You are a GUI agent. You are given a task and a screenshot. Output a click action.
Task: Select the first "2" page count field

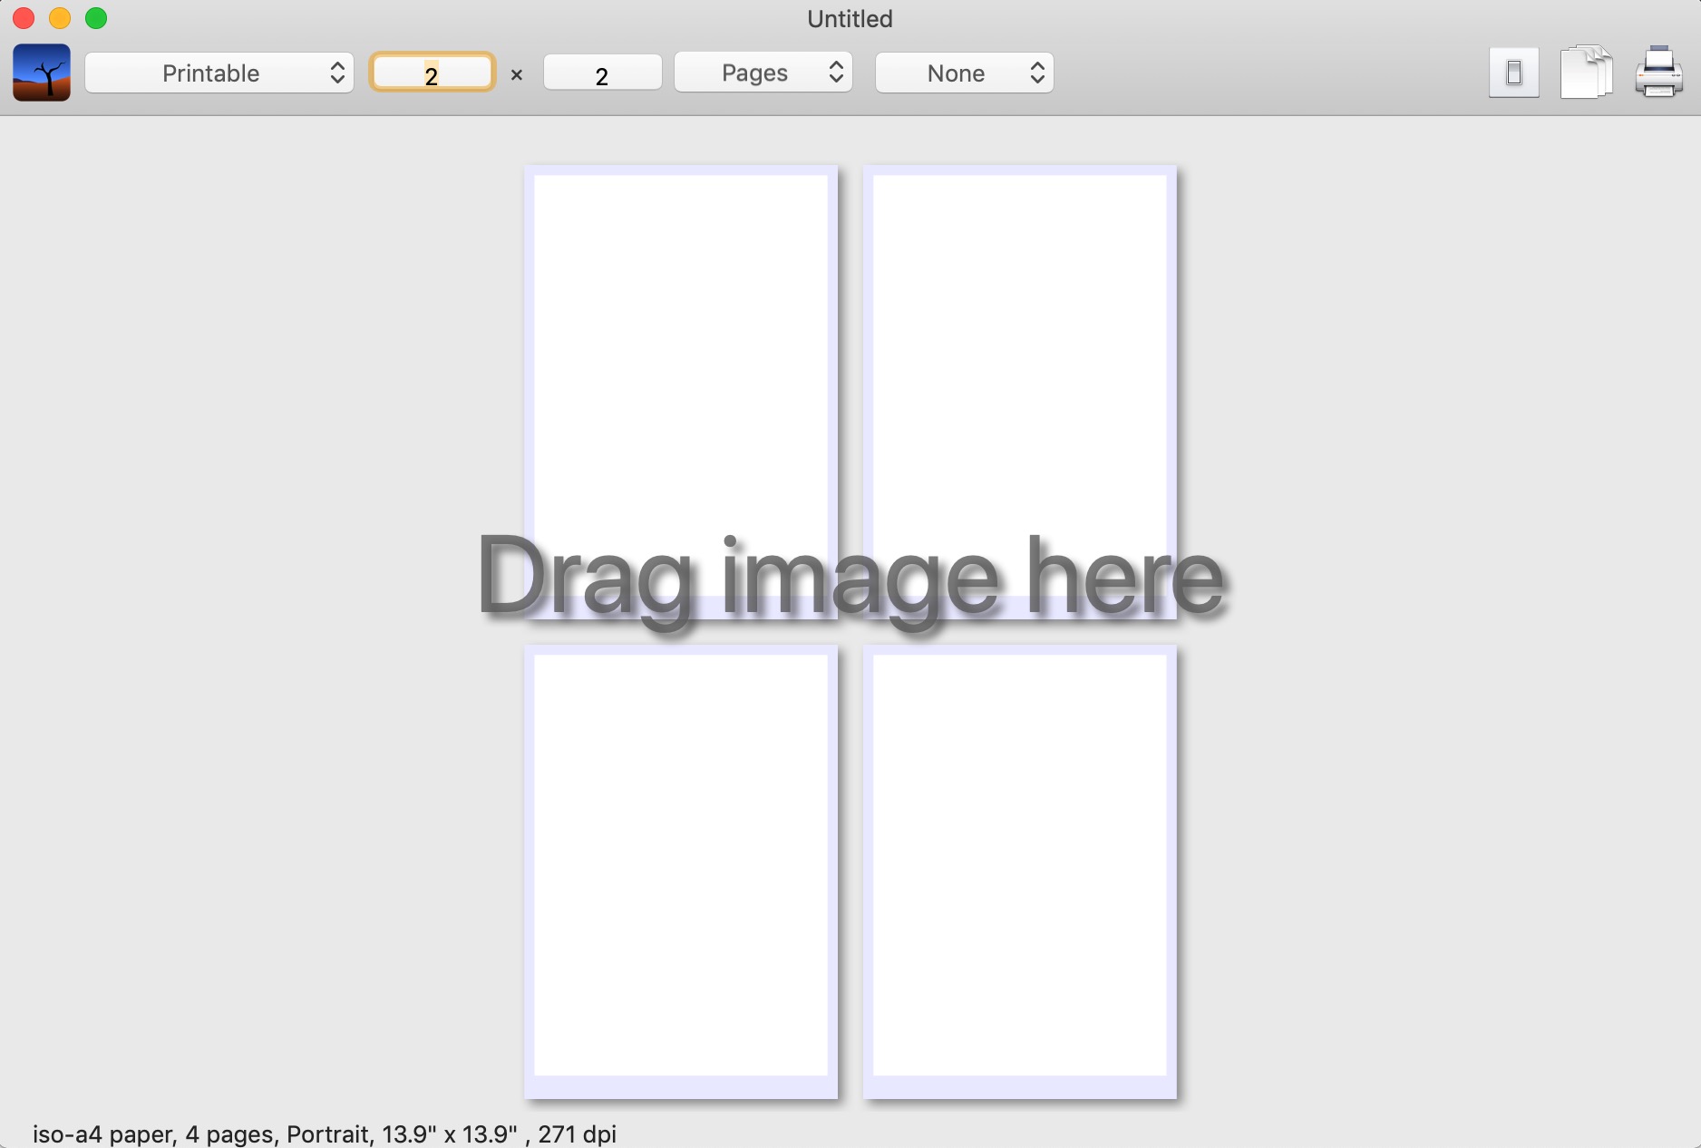[433, 73]
